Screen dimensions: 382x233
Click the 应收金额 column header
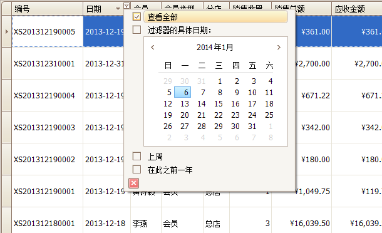(x=357, y=9)
